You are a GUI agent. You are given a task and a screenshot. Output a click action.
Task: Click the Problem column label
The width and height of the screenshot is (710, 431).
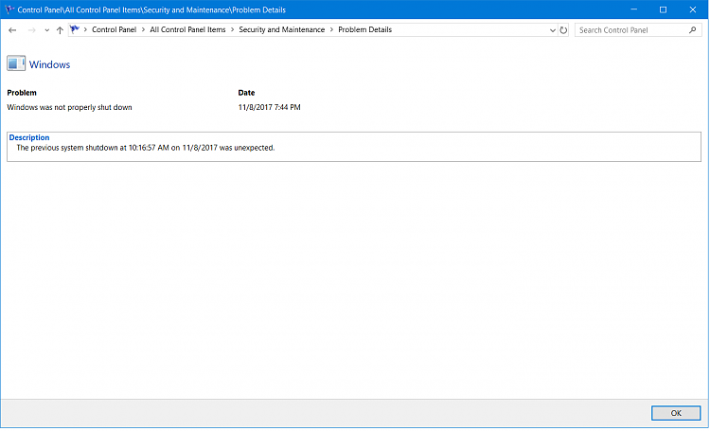tap(22, 93)
